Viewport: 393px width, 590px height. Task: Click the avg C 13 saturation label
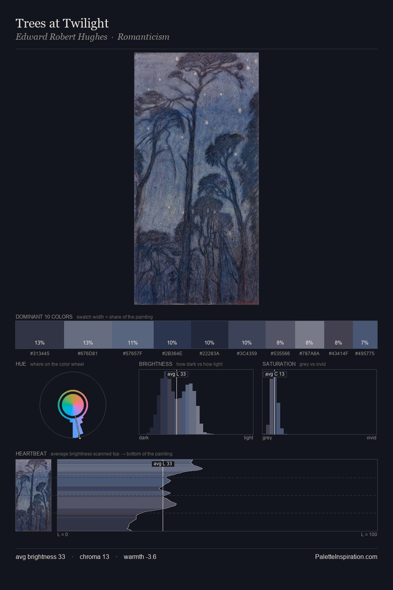(x=275, y=374)
